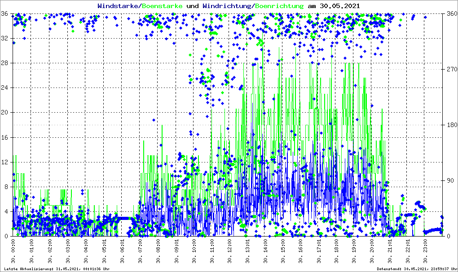Click the 360 degree label on right axis

(x=450, y=13)
